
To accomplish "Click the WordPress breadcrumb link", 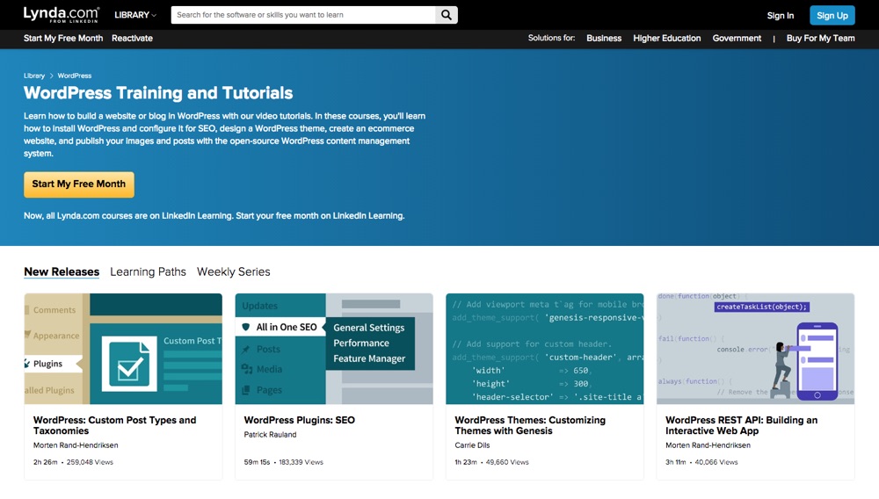I will 75,76.
